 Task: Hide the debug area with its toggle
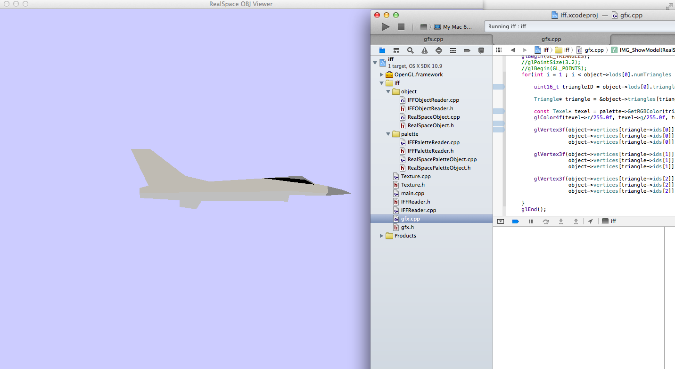(x=500, y=221)
